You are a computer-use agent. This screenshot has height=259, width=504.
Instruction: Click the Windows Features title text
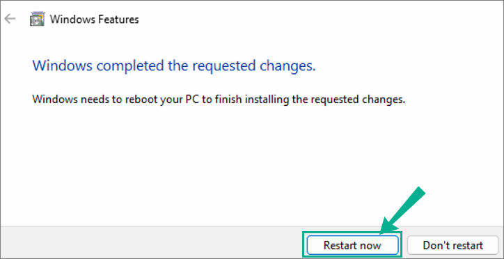[95, 19]
